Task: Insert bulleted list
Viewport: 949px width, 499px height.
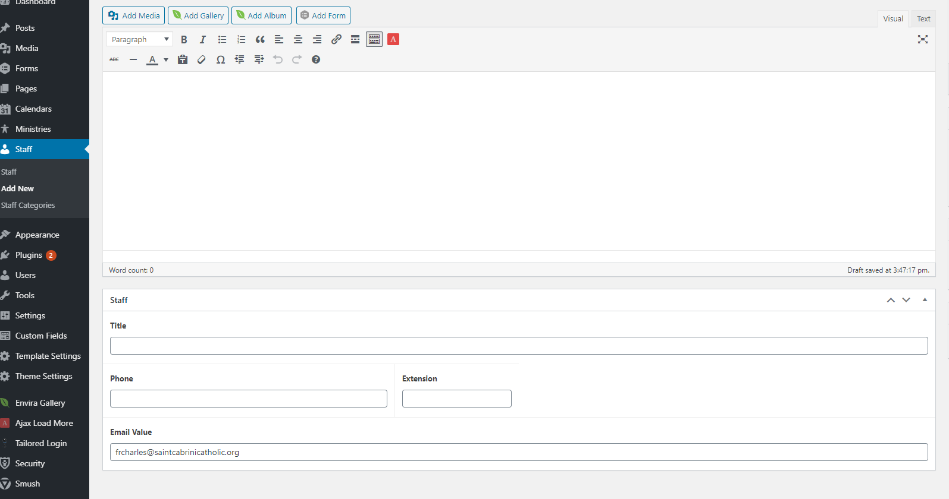Action: [222, 40]
